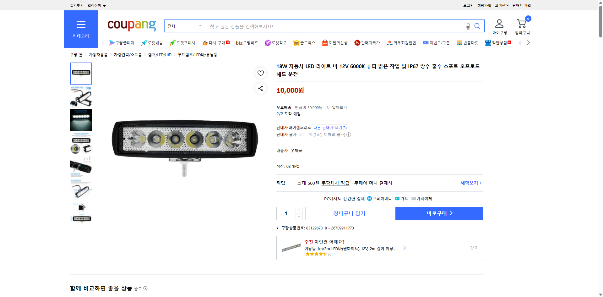Click the 바로구매 purchase button
The width and height of the screenshot is (603, 297).
tap(439, 213)
